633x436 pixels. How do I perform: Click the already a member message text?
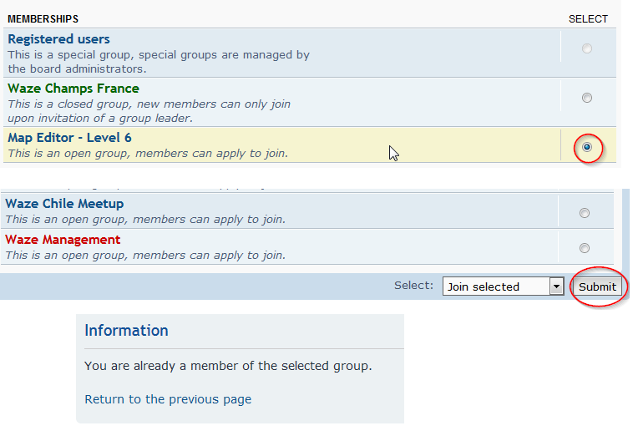228,366
